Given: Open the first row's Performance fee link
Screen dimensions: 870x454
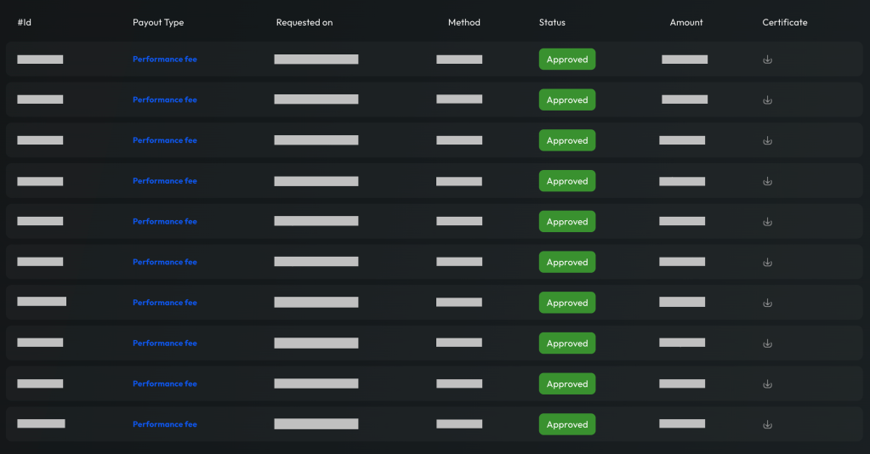Looking at the screenshot, I should point(164,60).
